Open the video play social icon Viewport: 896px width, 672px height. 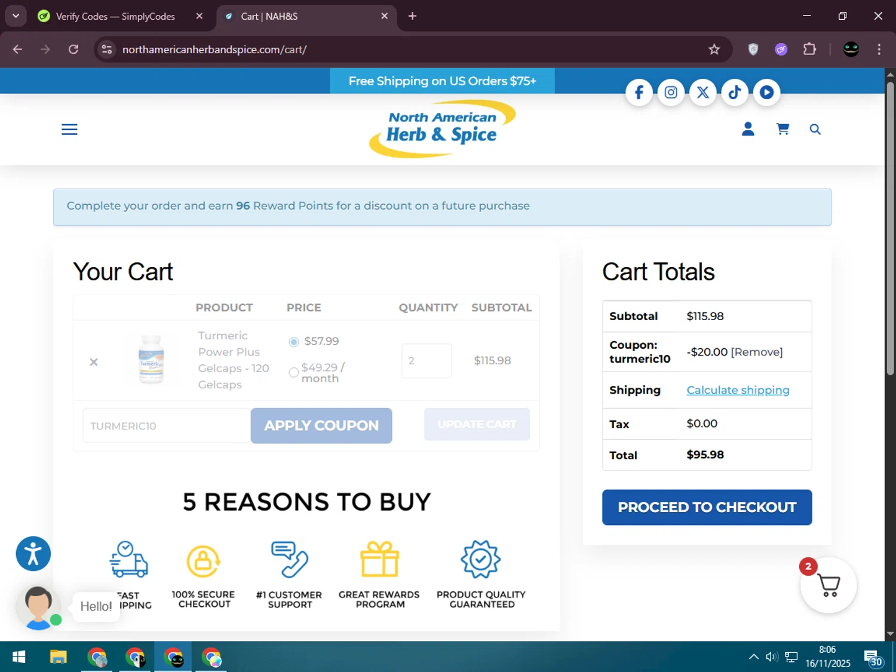767,93
